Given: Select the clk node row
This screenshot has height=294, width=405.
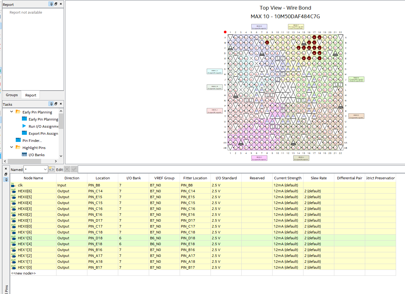Looking at the screenshot, I should [203, 185].
